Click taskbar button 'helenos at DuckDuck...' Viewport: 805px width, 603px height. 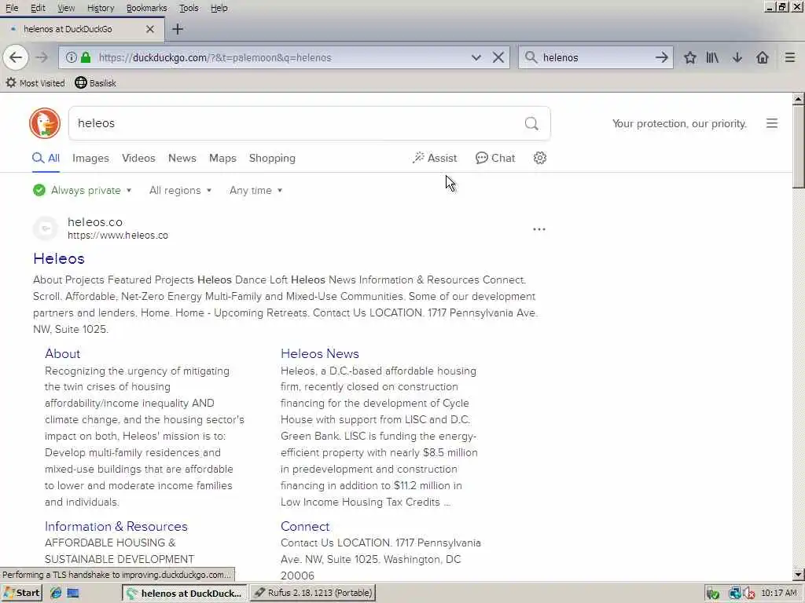[x=185, y=593]
